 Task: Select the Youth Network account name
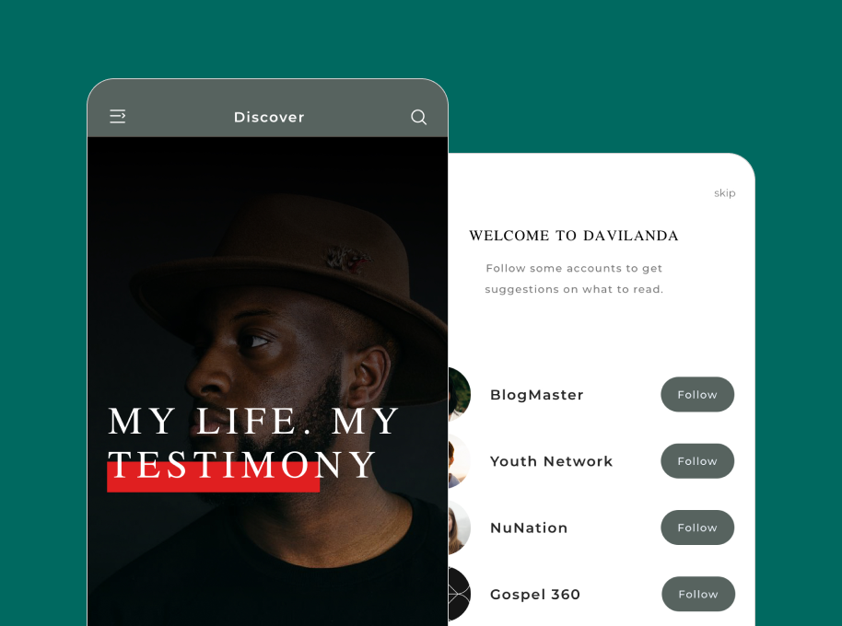[x=551, y=461]
